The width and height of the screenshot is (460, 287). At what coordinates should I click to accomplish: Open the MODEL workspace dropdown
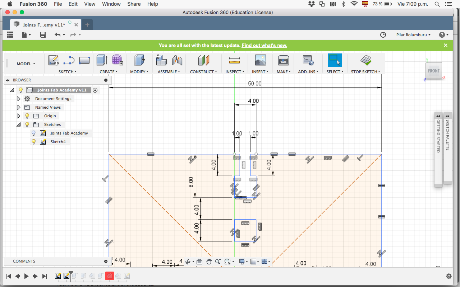pos(26,63)
